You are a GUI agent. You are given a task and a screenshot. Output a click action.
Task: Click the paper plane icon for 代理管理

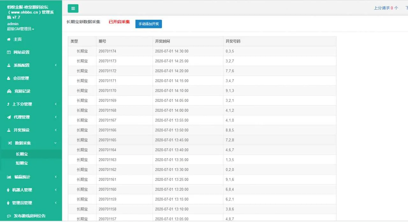pyautogui.click(x=9, y=117)
